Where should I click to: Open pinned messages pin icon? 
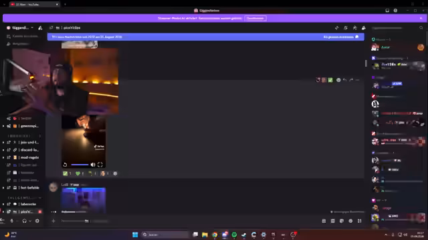354,28
